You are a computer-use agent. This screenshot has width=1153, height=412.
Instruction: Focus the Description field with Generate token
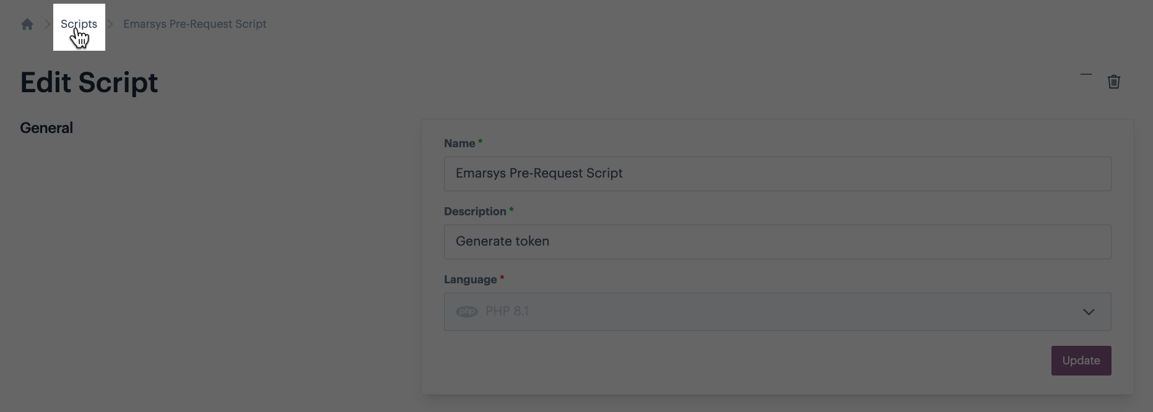[x=777, y=242]
